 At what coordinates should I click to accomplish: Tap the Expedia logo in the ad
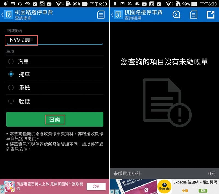(x=164, y=187)
